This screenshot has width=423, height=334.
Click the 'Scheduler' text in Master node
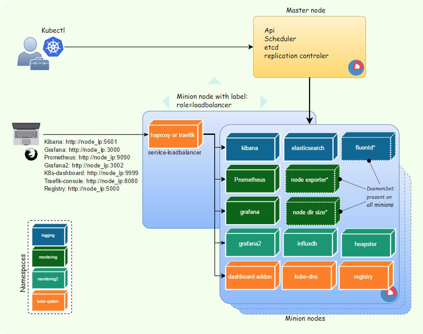tap(280, 39)
